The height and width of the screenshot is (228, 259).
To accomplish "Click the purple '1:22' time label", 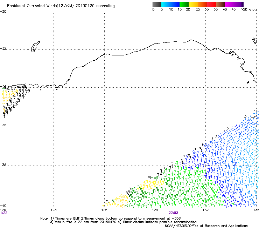I will pos(3,213).
